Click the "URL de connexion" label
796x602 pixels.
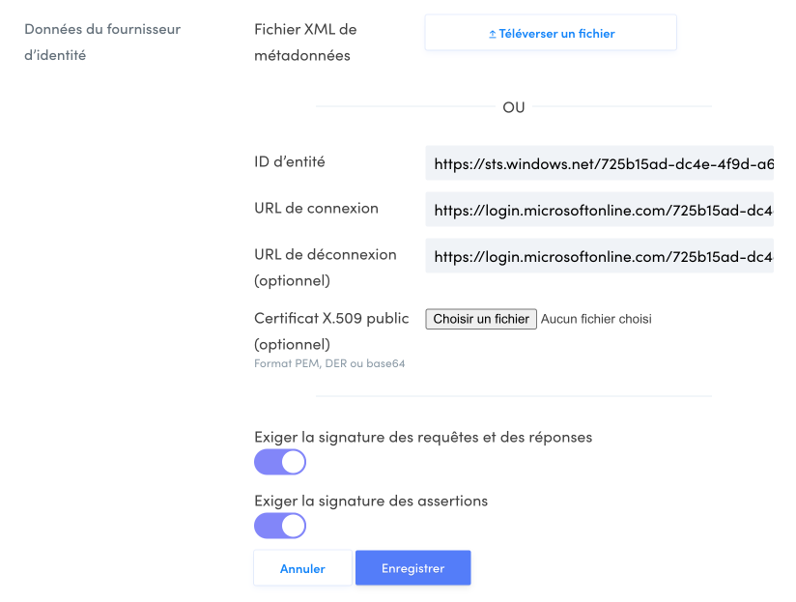coord(316,208)
